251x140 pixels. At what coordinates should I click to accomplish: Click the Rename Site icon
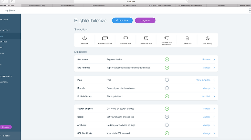pos(126,38)
